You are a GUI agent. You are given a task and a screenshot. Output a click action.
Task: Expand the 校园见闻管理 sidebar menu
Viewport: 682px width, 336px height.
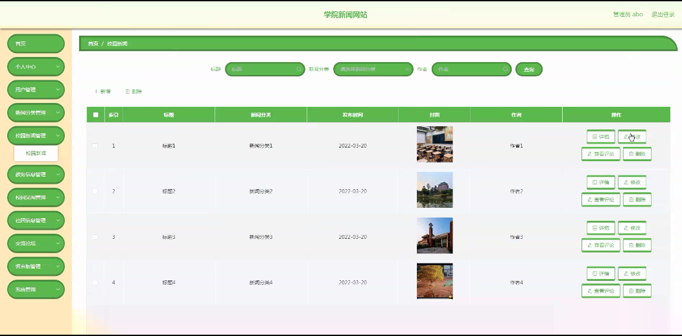click(36, 197)
